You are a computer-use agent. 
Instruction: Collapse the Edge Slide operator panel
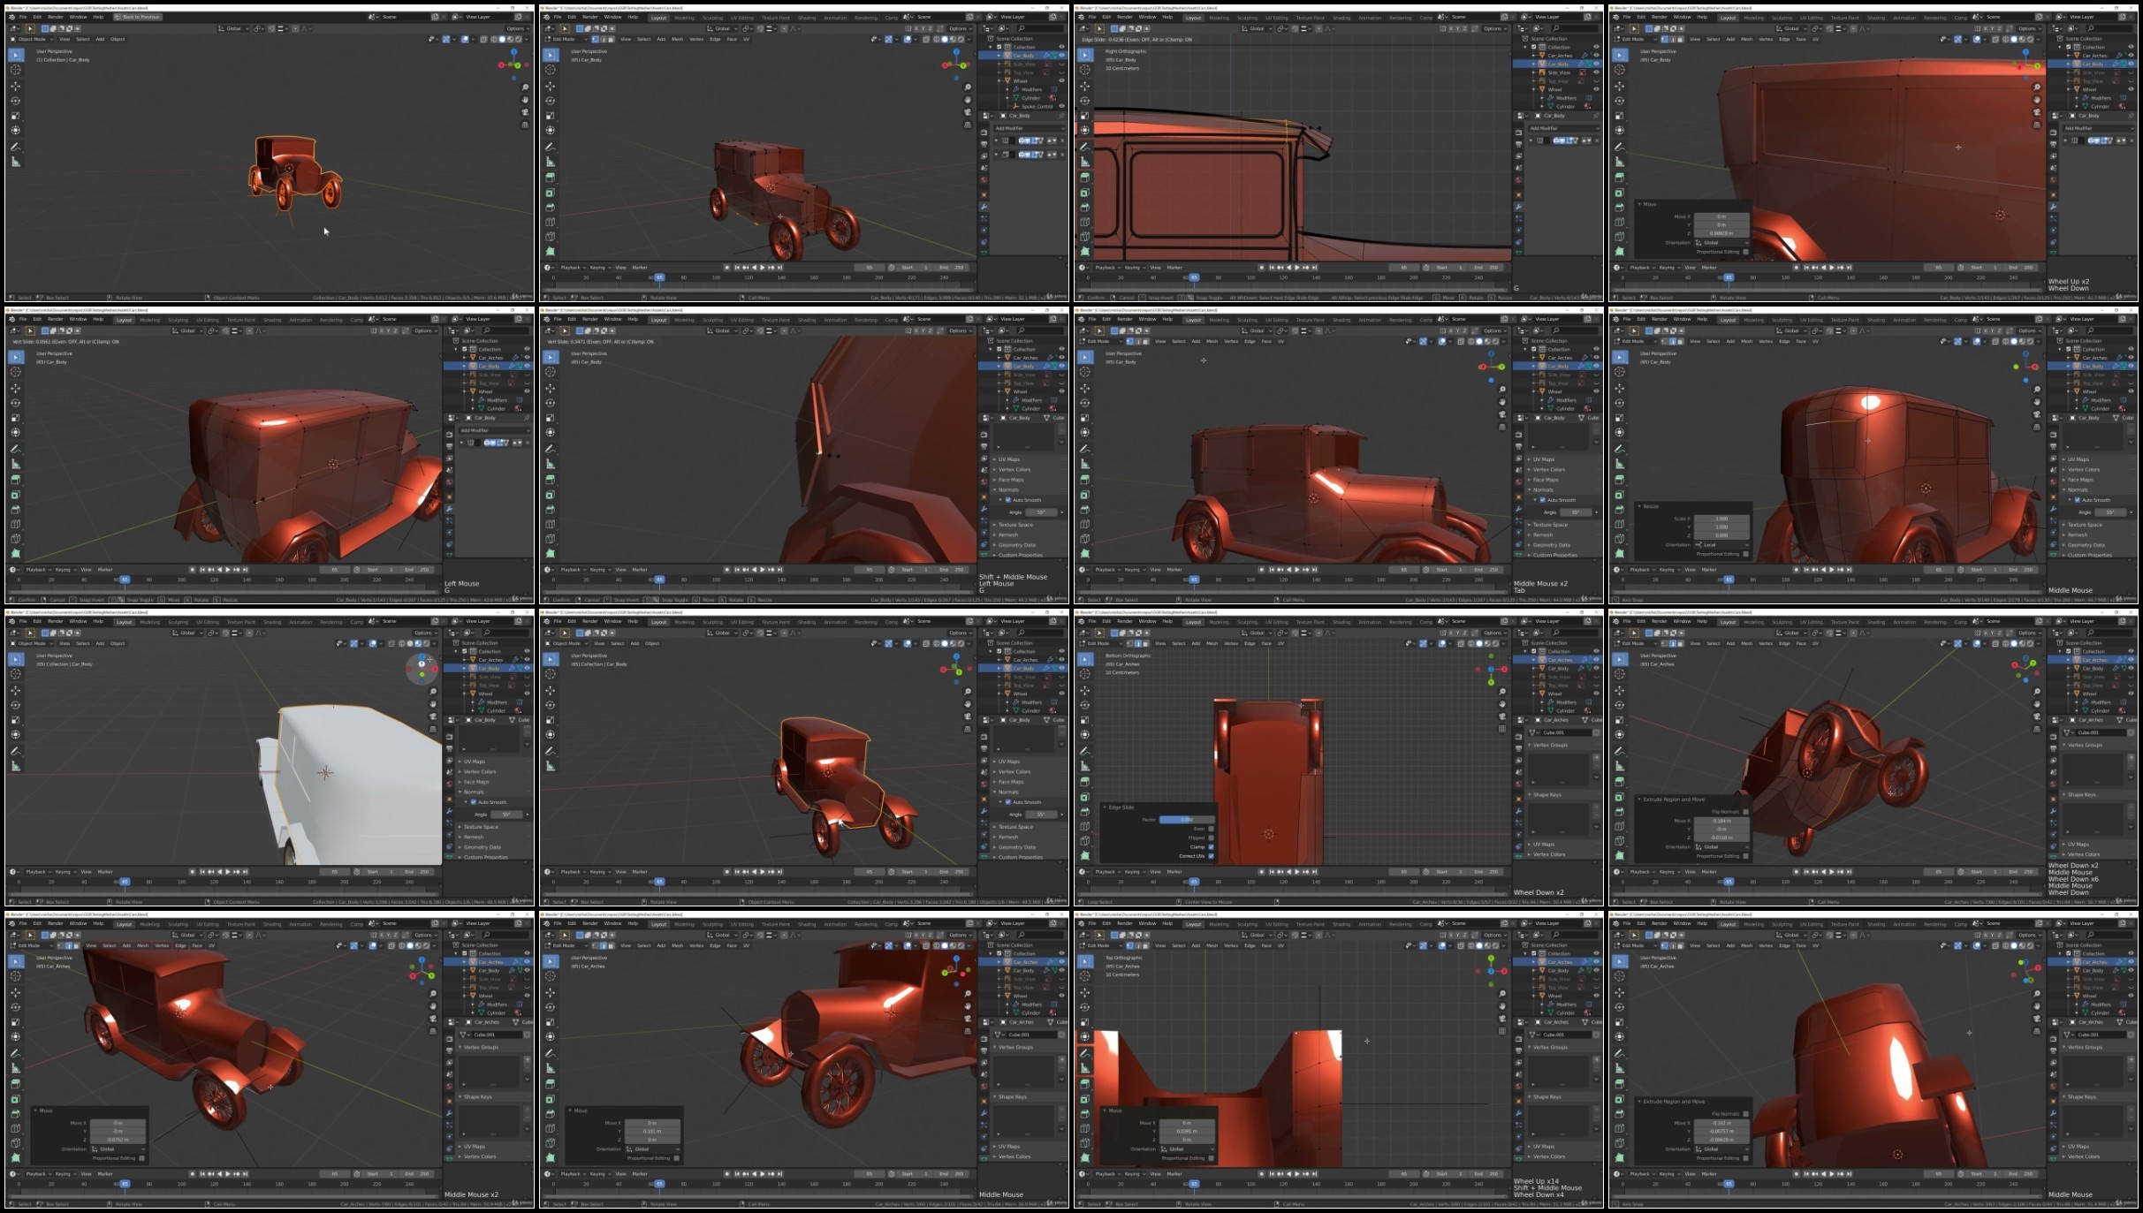(1106, 807)
